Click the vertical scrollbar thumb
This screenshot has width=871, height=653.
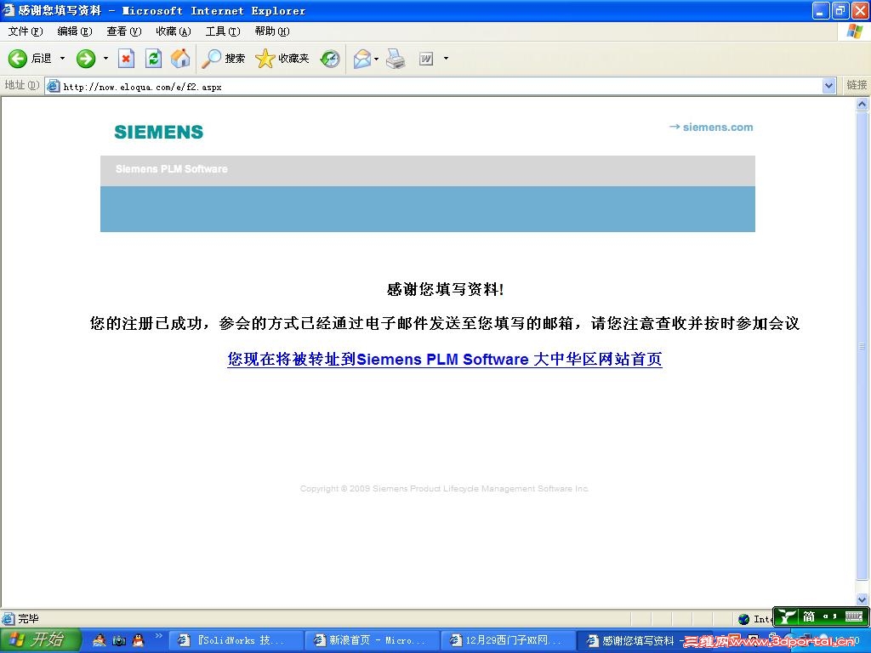[862, 345]
